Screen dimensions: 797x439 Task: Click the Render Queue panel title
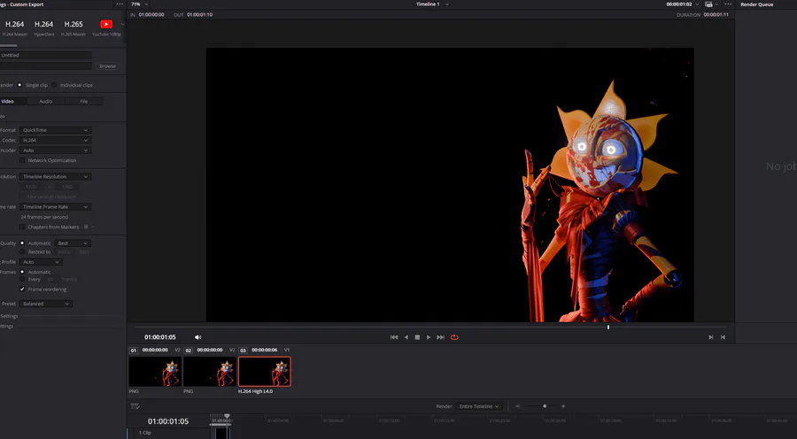point(757,4)
